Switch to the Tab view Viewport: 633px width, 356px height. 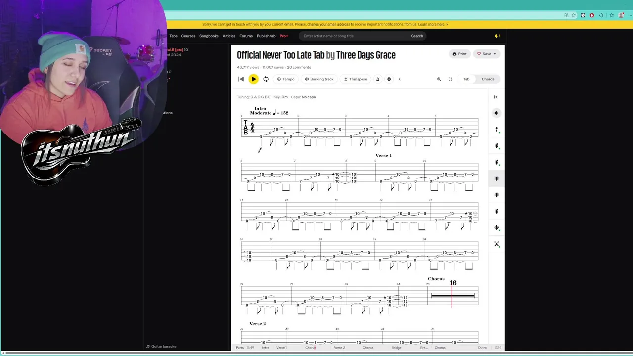coord(466,79)
